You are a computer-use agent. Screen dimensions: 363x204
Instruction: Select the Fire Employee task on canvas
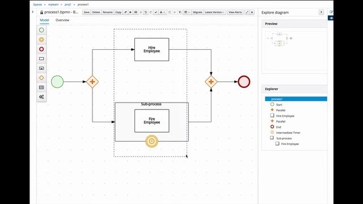point(152,121)
